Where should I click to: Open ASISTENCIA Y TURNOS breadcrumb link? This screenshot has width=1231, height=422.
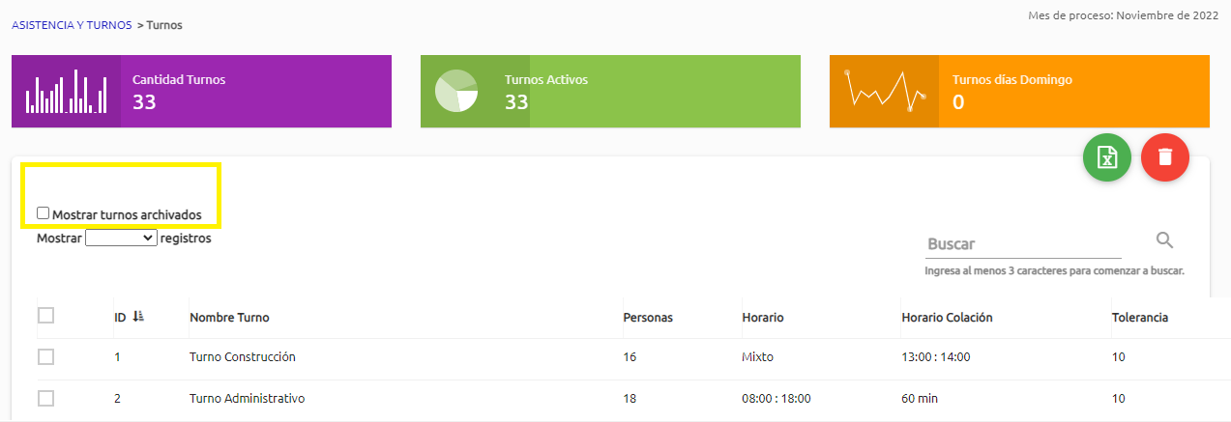point(72,25)
